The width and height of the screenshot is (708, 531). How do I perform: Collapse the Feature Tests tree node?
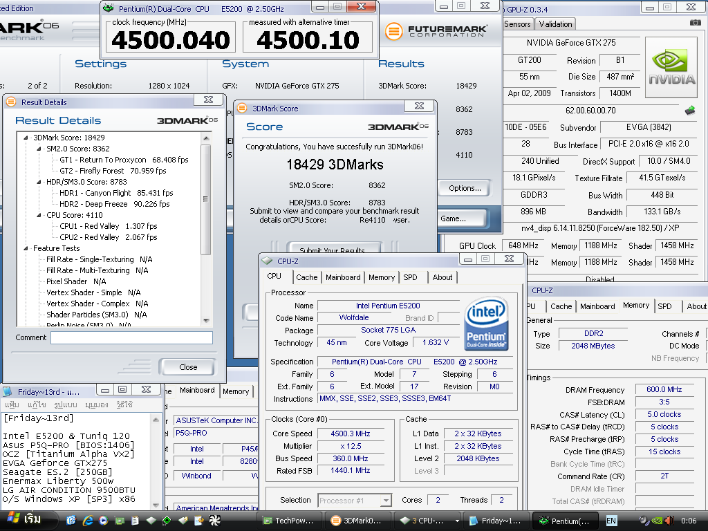(x=26, y=248)
